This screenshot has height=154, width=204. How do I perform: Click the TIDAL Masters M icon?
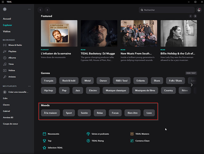point(132,134)
